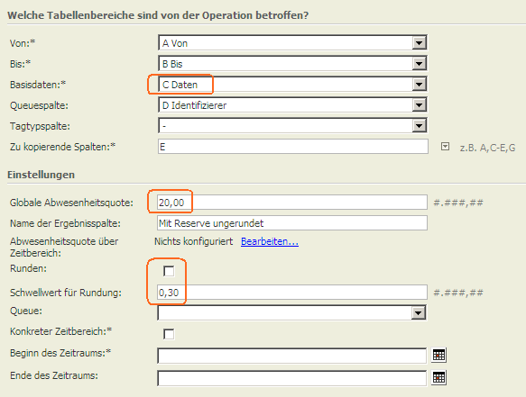526x397 pixels.
Task: Expand the Basisdaten dropdown showing C Daten
Action: point(420,85)
